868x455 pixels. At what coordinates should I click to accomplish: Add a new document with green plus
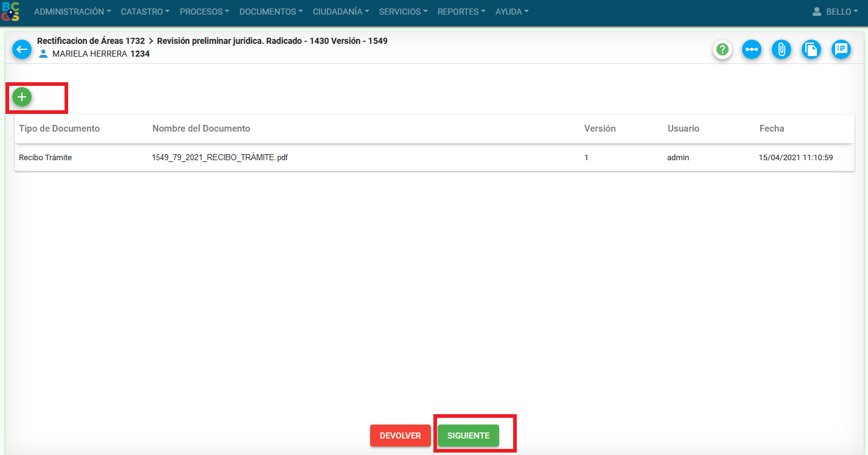(x=22, y=97)
